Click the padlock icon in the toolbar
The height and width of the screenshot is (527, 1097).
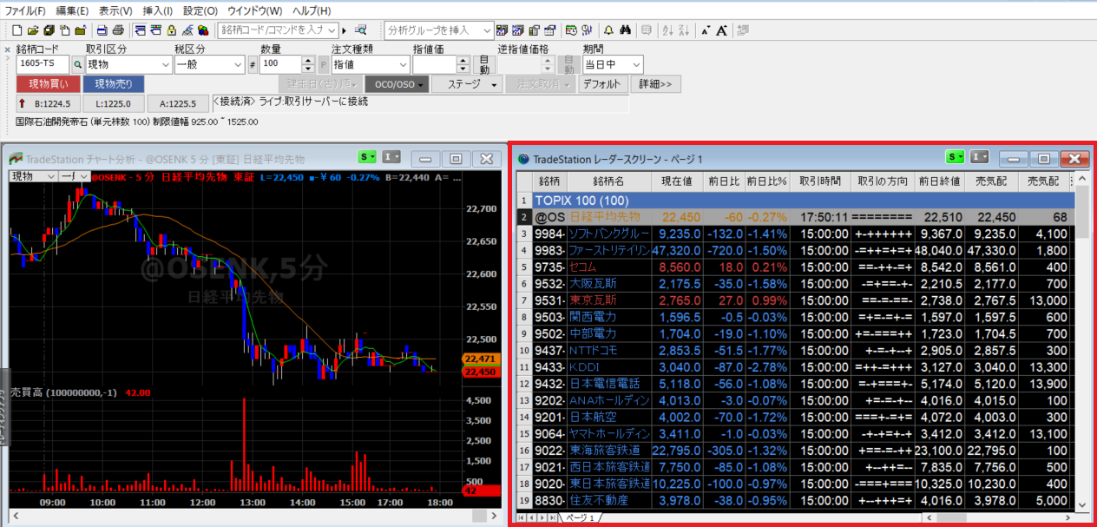click(172, 30)
